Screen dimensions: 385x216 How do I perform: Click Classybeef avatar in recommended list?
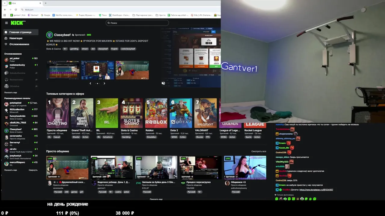pos(6,130)
